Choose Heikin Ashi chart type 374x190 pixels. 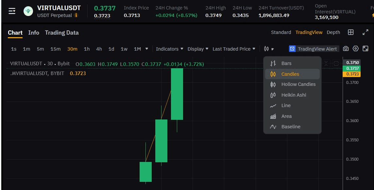(x=292, y=95)
